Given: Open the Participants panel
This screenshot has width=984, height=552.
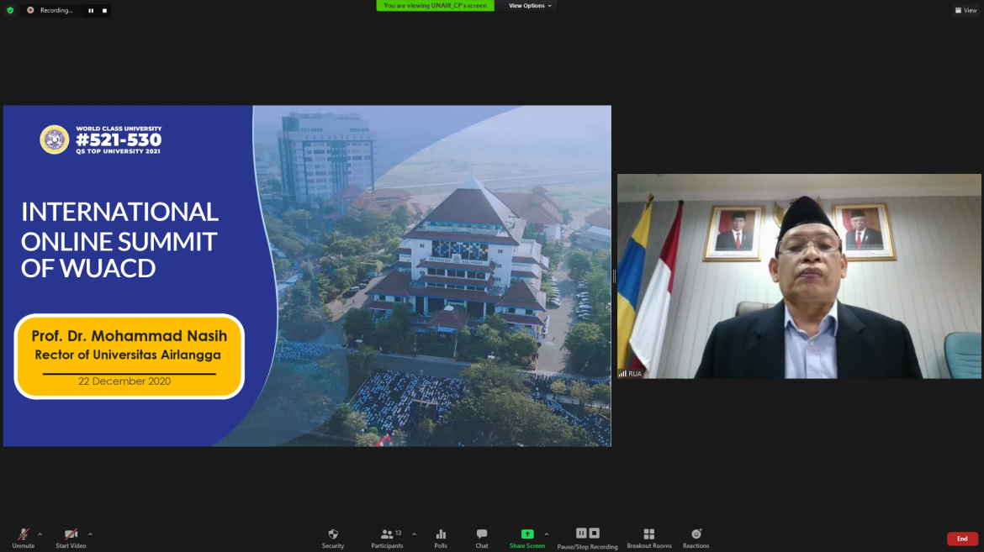Looking at the screenshot, I should pyautogui.click(x=387, y=539).
